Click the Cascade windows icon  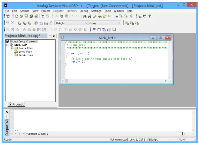point(104,30)
